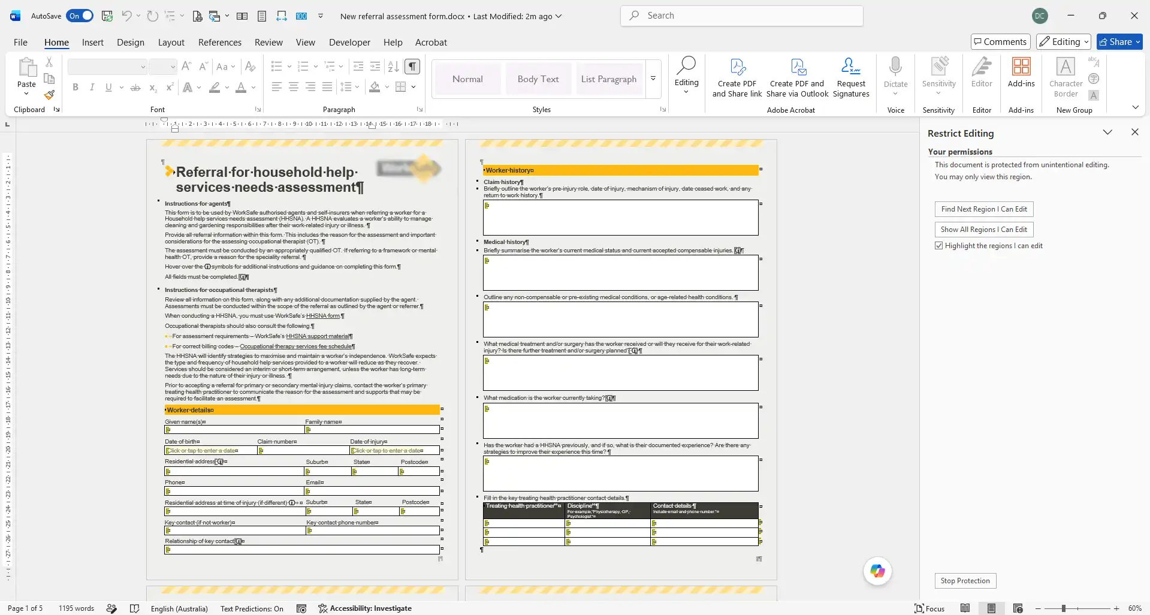Open Restrict Editing pane options chevron

coord(1107,132)
